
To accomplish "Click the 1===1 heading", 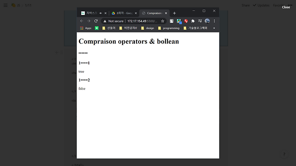I will 84,63.
